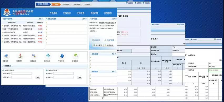Open the 我要缴款 computer icon
Screen dimensions: 224x102
tap(6, 56)
